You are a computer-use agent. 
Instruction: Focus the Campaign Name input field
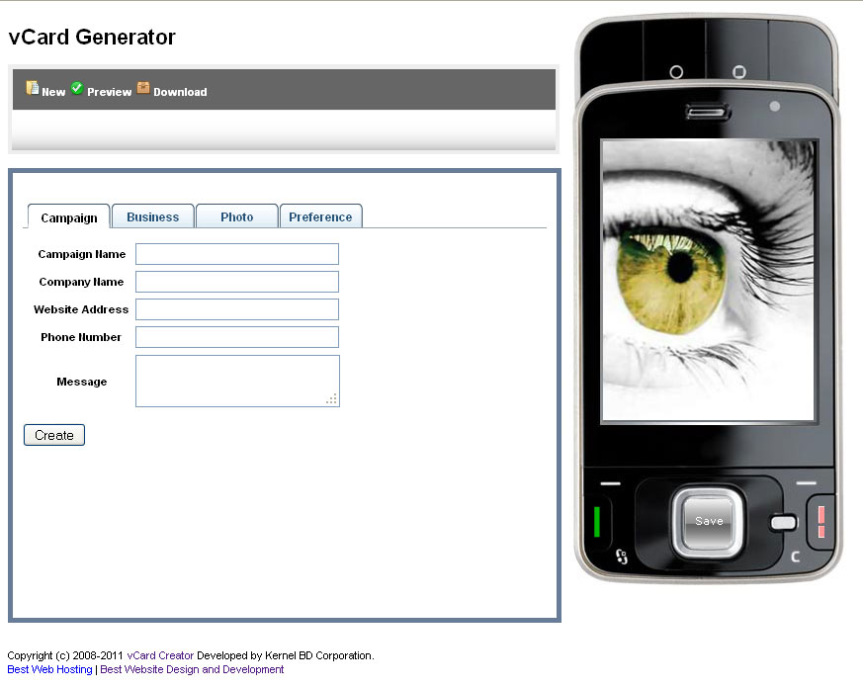pos(237,254)
